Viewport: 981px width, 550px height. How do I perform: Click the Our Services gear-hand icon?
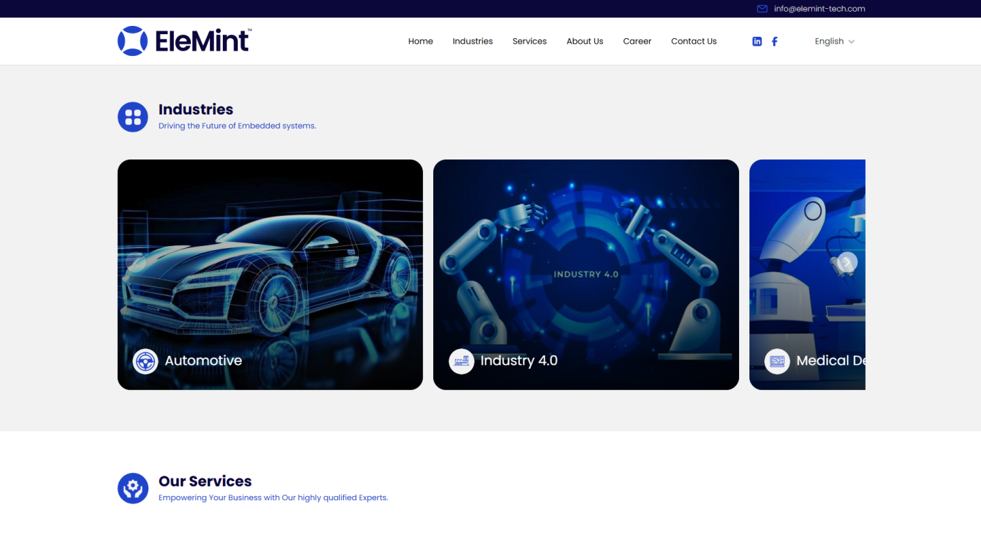133,489
